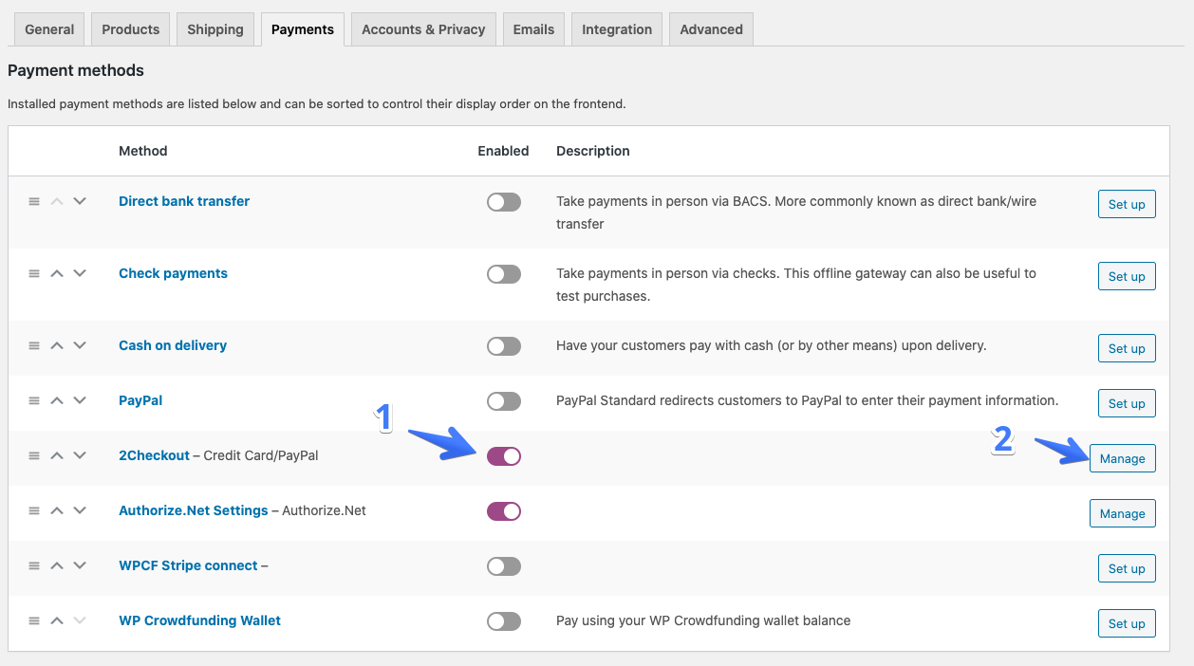Viewport: 1194px width, 666px height.
Task: Click the Description column header
Action: 593,151
